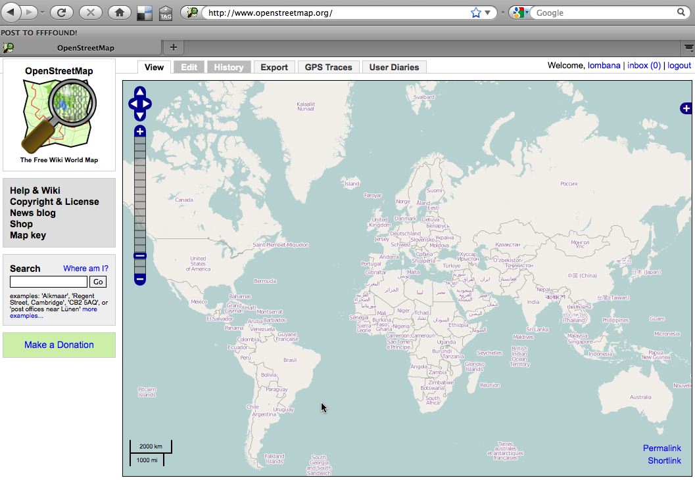Click the OpenStreetMap magnifying glass logo
The height and width of the screenshot is (480, 695).
(x=59, y=116)
